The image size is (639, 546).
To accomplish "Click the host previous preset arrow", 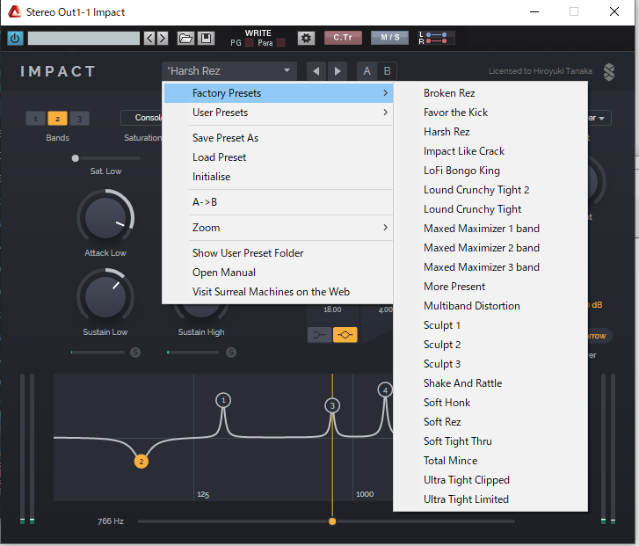I will click(149, 39).
